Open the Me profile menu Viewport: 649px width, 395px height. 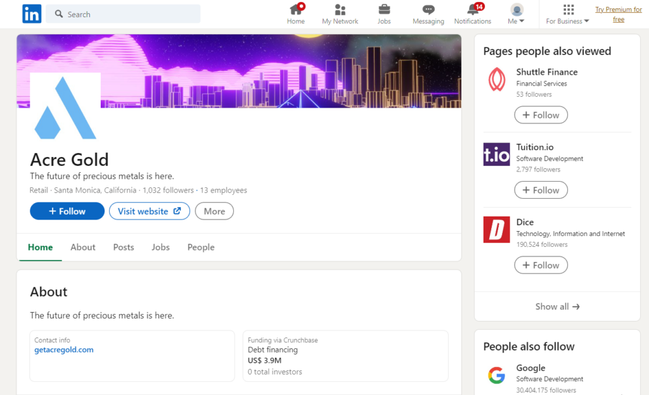coord(516,14)
